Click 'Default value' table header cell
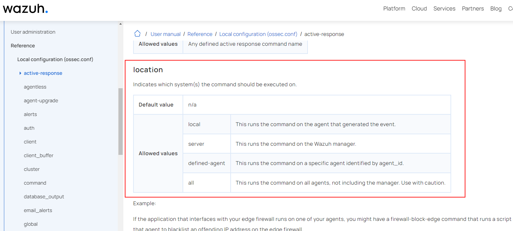Screen dimensions: 513x231 coord(158,105)
